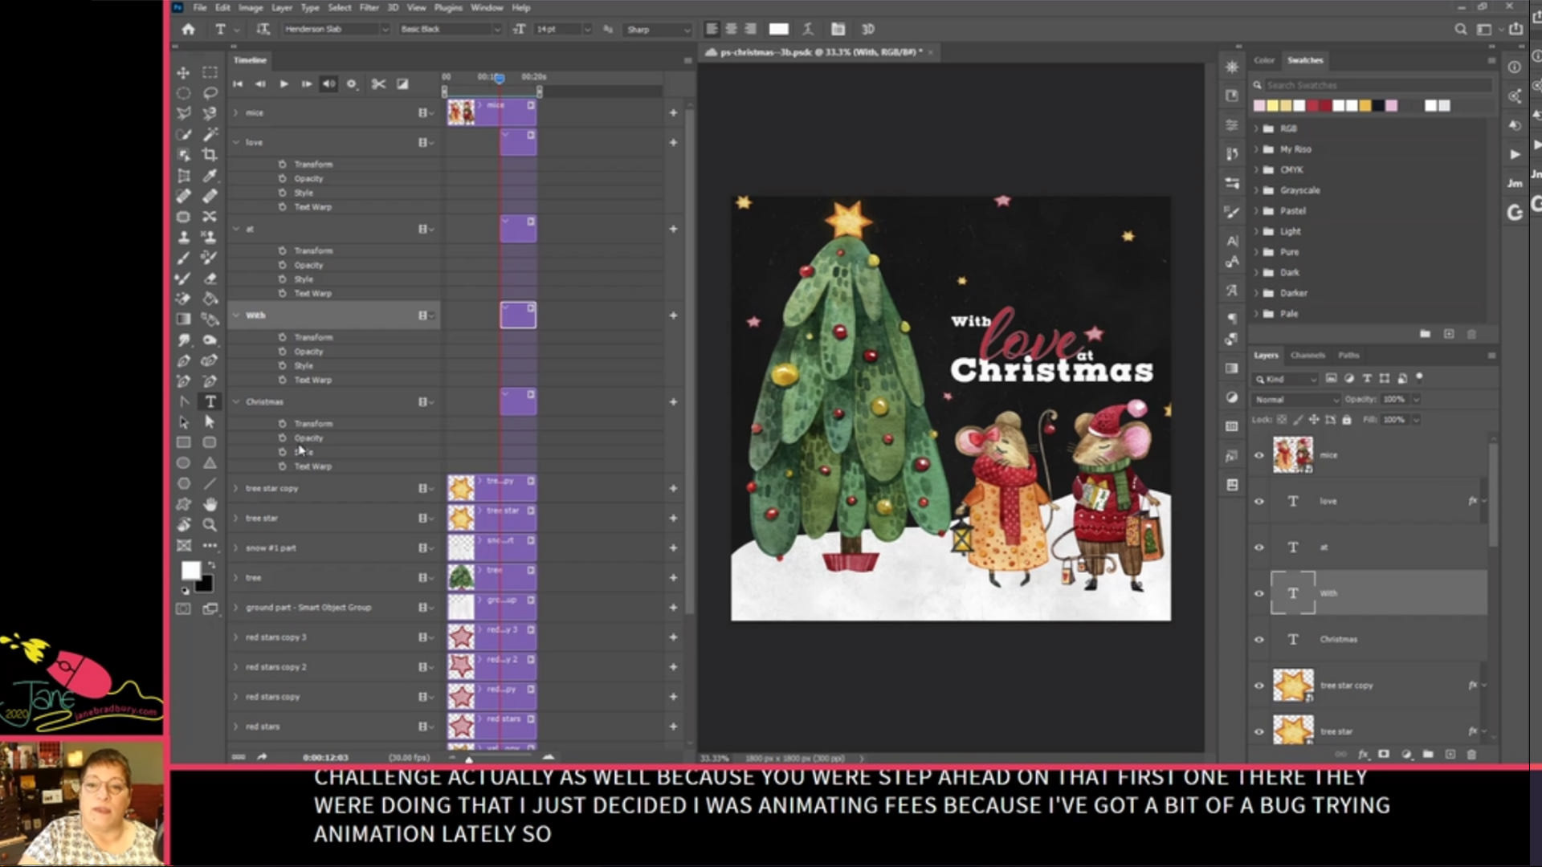
Task: Switch to the Color tab
Action: pyautogui.click(x=1264, y=60)
